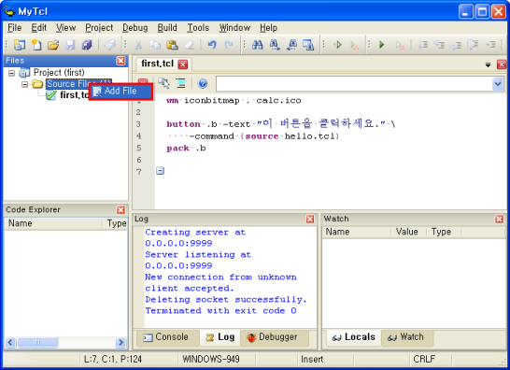Open the Debug menu
The image size is (510, 370).
tap(135, 28)
